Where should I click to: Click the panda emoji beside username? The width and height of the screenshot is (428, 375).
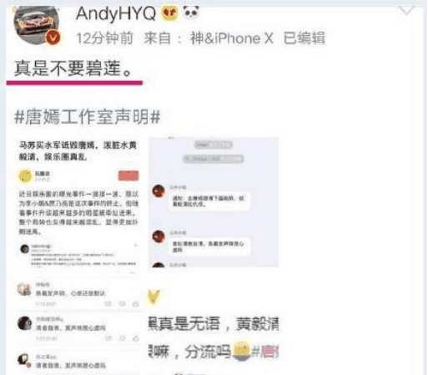[191, 13]
